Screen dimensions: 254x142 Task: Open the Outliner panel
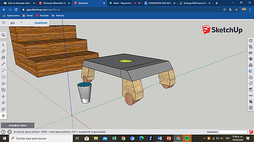250,47
